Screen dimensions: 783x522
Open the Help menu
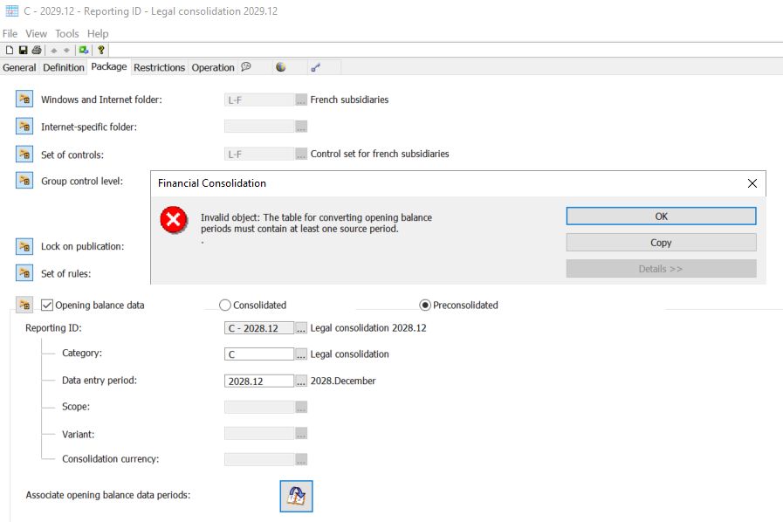[x=98, y=33]
